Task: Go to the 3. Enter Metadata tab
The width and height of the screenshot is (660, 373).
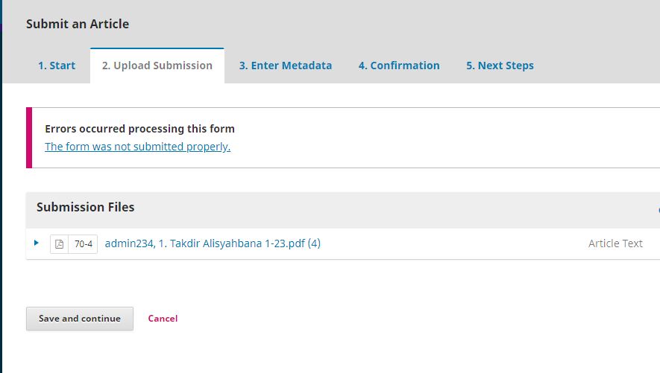Action: tap(286, 66)
